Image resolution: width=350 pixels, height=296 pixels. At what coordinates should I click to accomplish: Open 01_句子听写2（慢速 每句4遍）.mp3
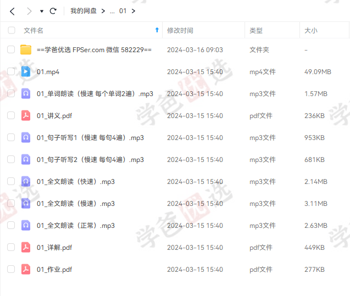pos(91,160)
